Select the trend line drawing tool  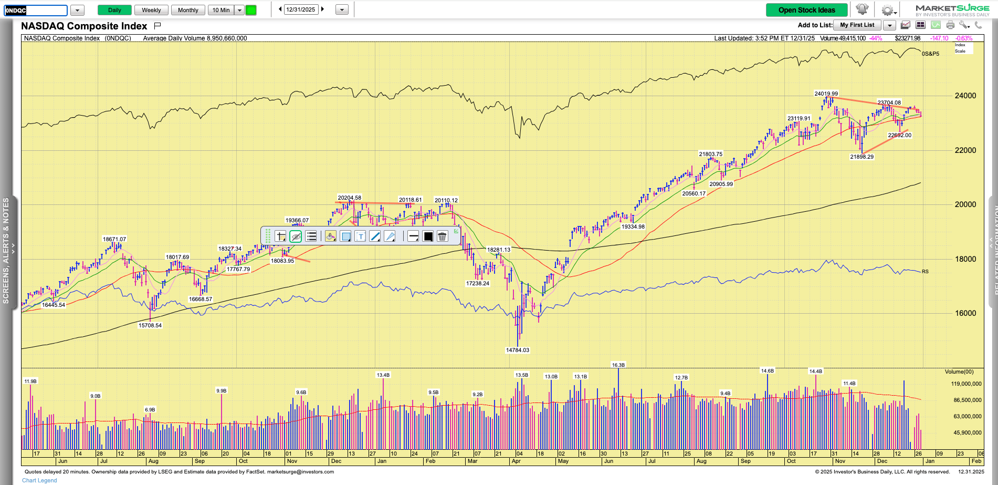pos(375,236)
